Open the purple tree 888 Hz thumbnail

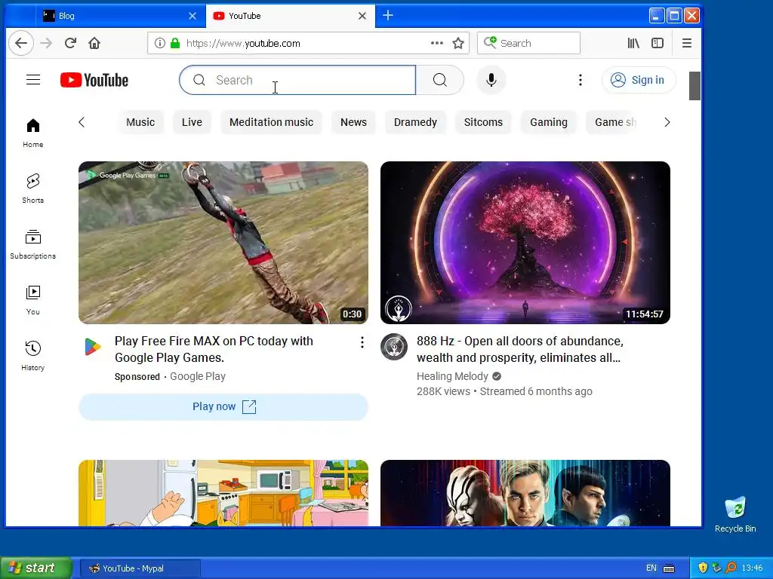point(525,243)
